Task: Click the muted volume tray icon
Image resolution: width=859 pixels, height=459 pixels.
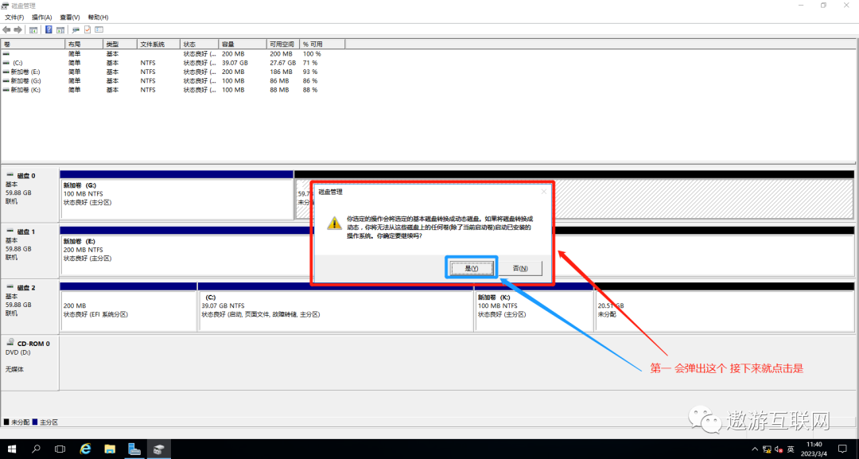Action: pyautogui.click(x=779, y=449)
